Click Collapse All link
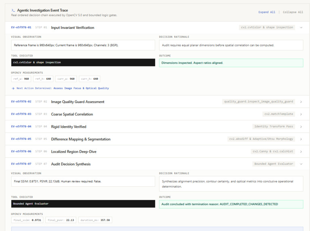310x231 pixels. (x=293, y=12)
